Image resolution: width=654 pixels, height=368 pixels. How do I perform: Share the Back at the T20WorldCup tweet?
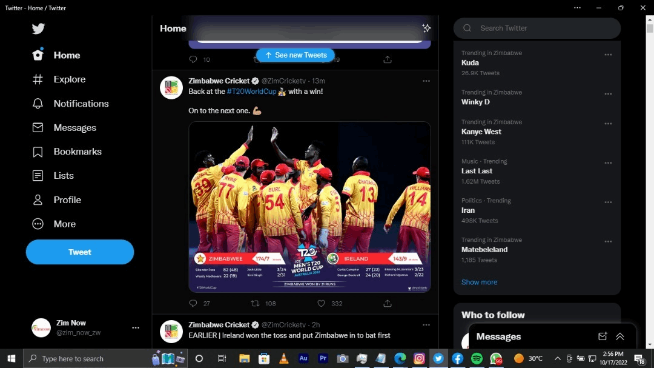[388, 303]
